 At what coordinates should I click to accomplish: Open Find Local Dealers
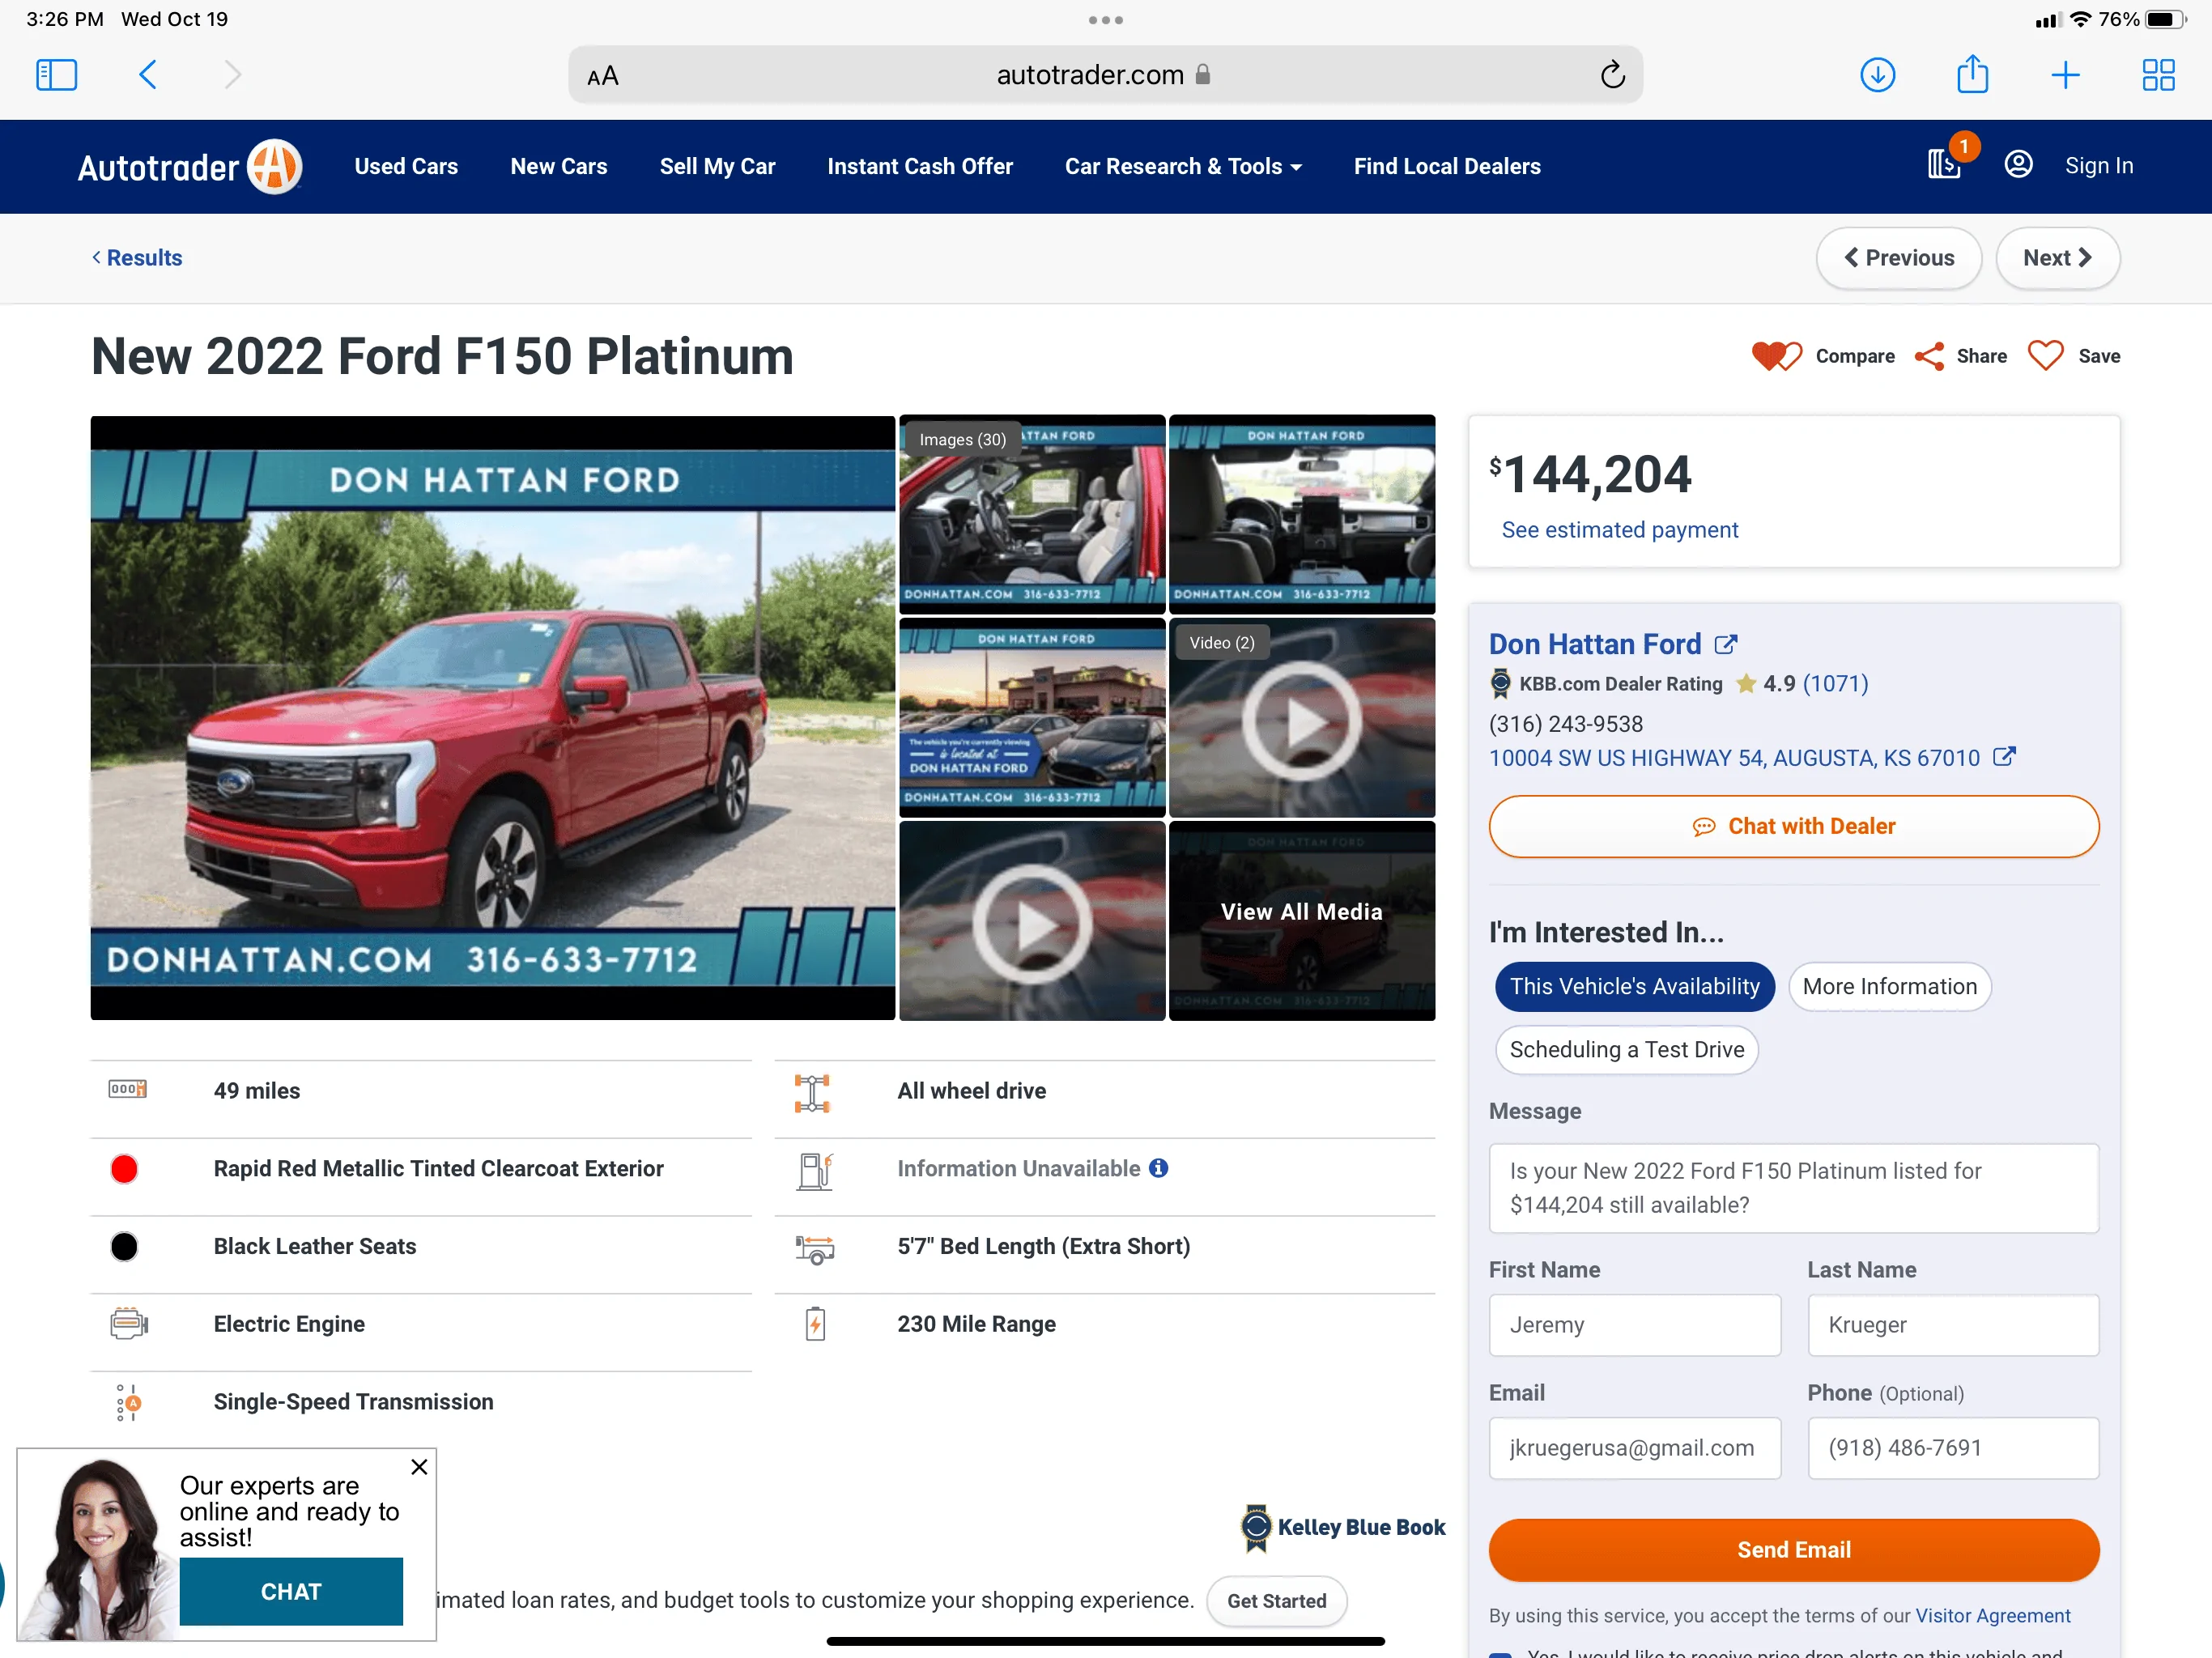point(1447,166)
